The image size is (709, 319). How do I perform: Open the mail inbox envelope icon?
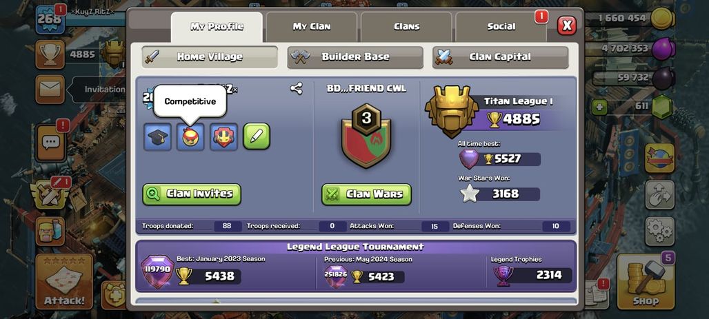[x=50, y=89]
